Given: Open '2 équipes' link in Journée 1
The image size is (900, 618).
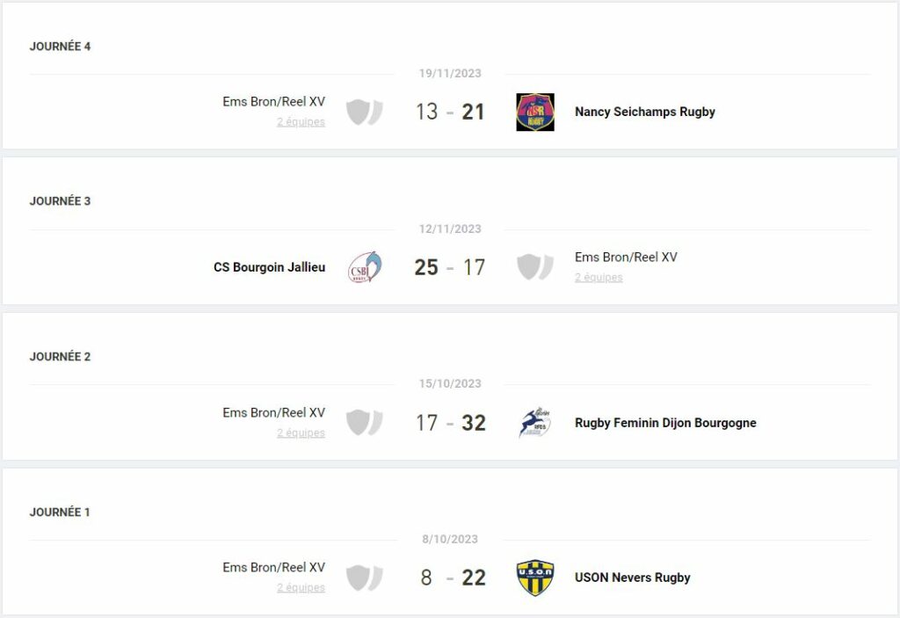Looking at the screenshot, I should tap(301, 587).
